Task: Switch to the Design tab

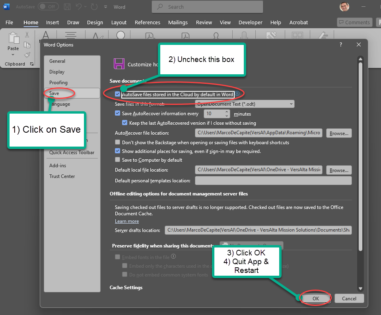Action: (x=95, y=22)
